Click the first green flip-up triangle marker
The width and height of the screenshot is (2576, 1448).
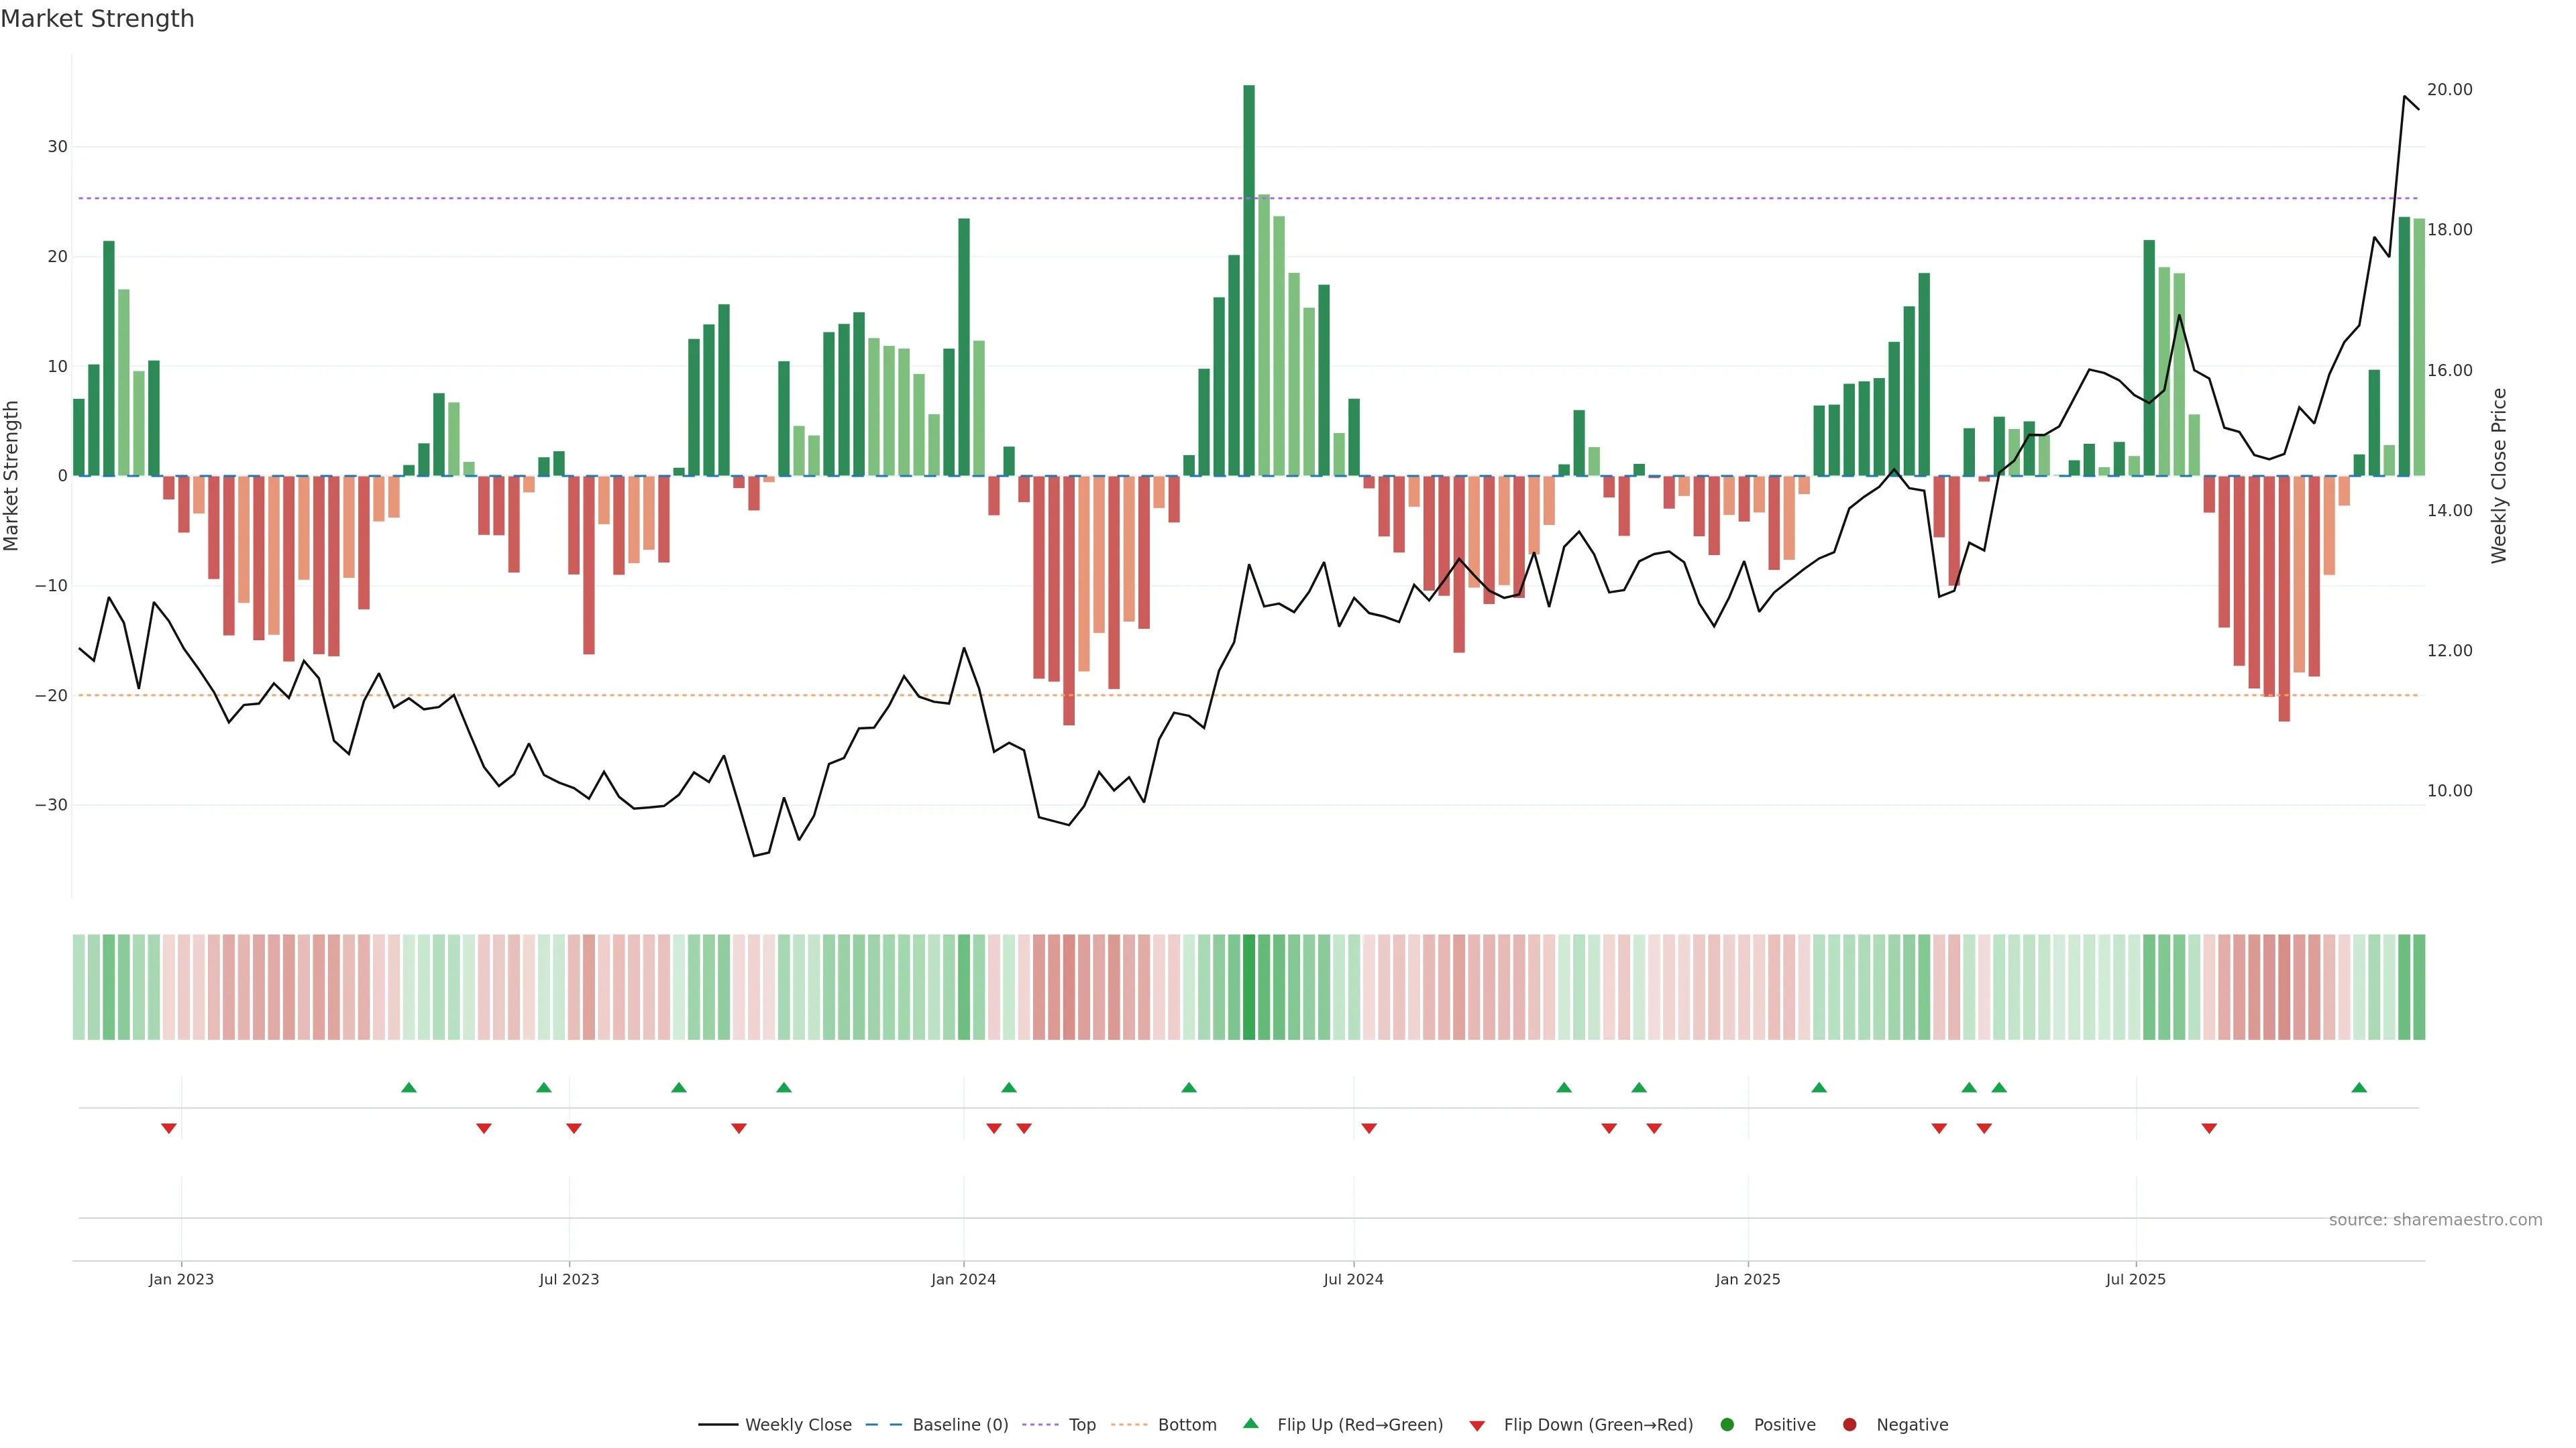tap(408, 1087)
